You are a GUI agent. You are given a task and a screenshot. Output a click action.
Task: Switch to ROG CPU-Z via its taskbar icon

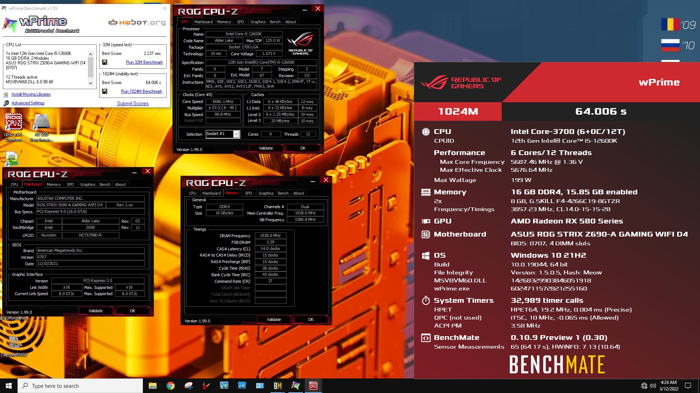coord(313,386)
